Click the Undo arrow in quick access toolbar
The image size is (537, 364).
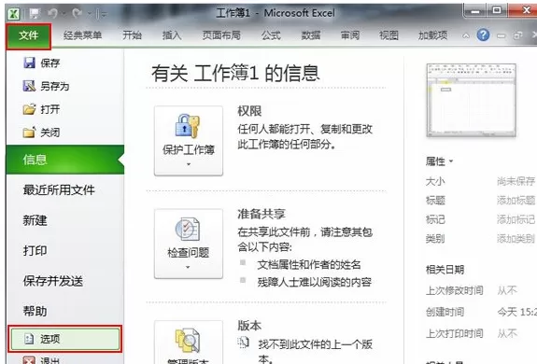[x=53, y=14]
